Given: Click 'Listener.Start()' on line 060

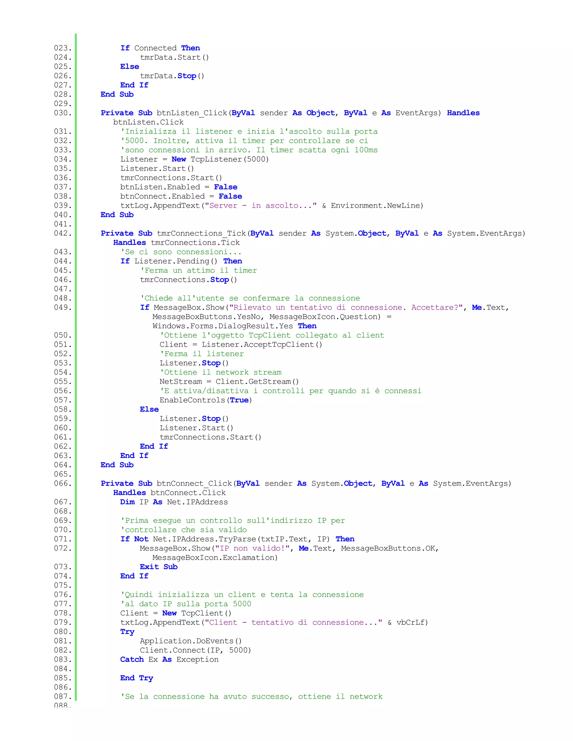Looking at the screenshot, I should point(197,428).
